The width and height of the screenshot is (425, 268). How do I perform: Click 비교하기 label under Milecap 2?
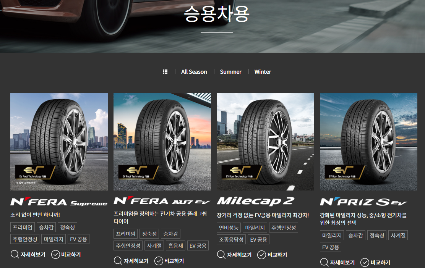(277, 255)
